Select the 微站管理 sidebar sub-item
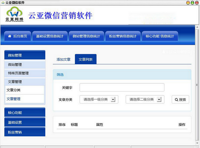This screenshot has width=200, height=148. (25, 65)
